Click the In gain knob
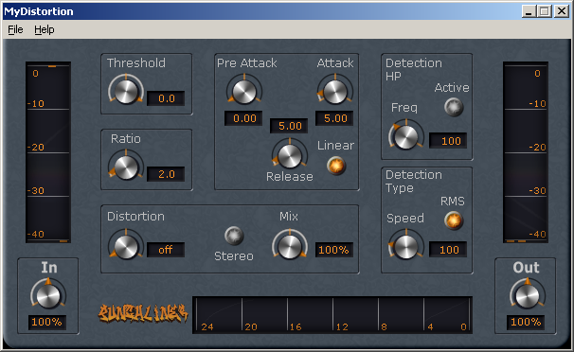The width and height of the screenshot is (574, 352). [x=48, y=295]
